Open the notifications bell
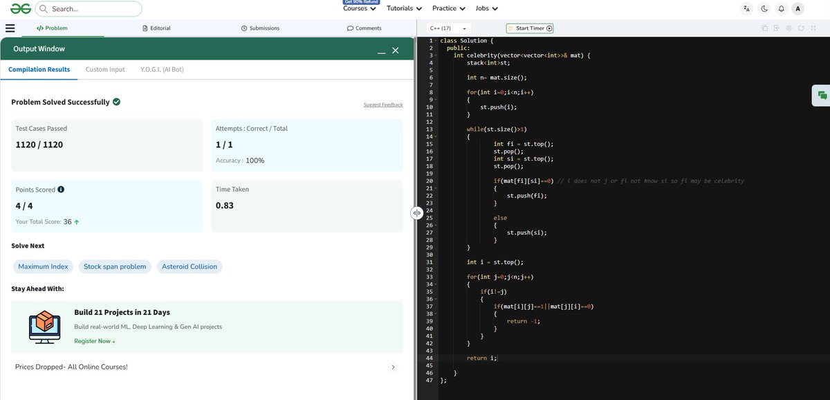Viewport: 830px width, 400px height. pos(782,9)
